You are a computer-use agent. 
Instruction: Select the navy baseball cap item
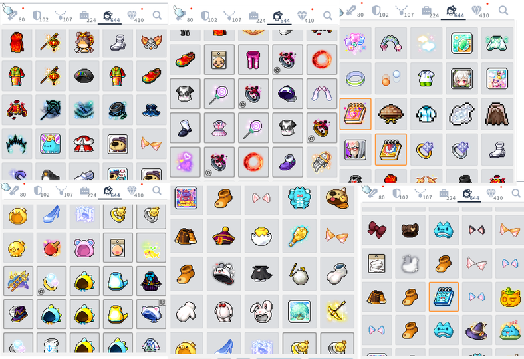pos(287,94)
